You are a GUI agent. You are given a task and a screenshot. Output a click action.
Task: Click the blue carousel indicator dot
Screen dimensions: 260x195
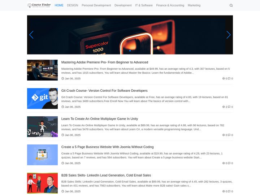point(130,51)
